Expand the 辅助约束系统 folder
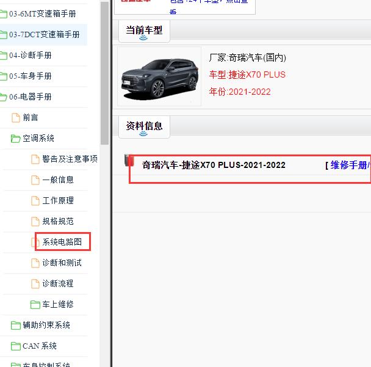 click(46, 325)
